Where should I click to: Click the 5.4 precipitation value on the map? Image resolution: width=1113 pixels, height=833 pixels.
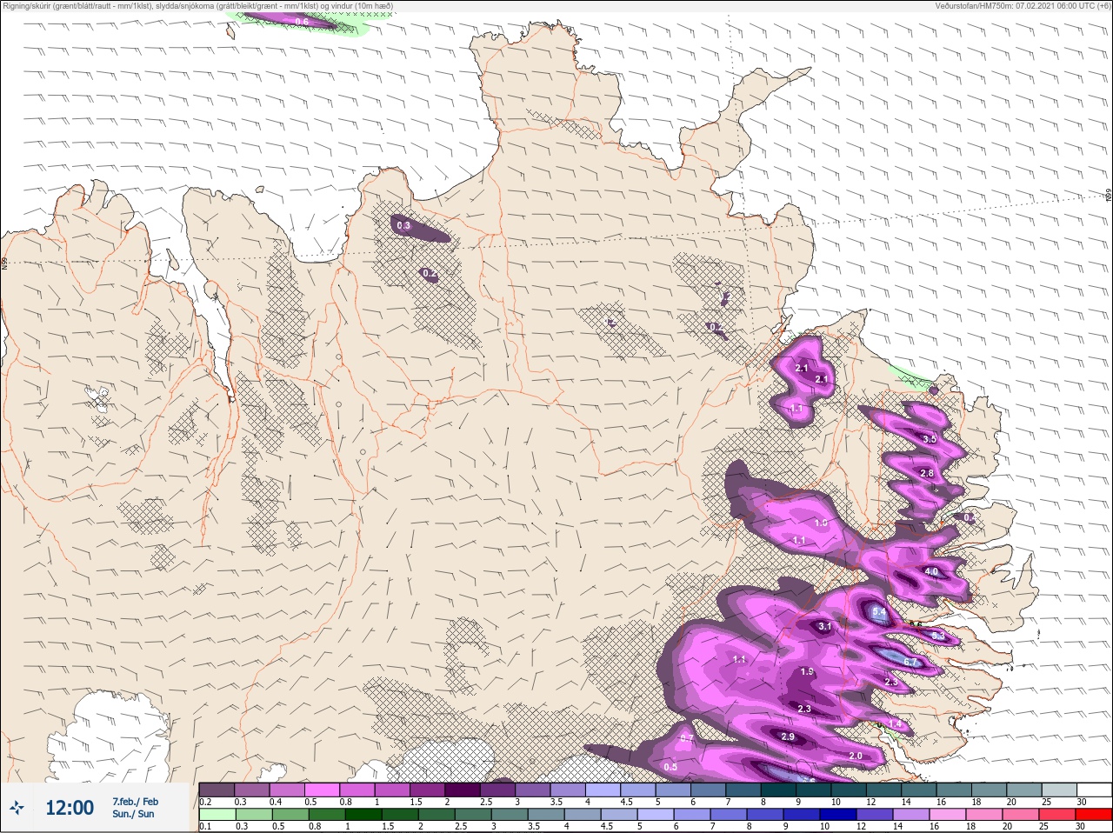coord(879,612)
